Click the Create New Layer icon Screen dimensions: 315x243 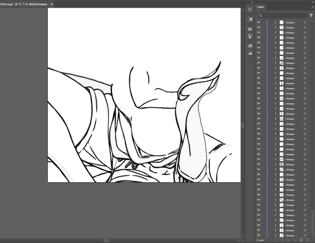pos(301,240)
